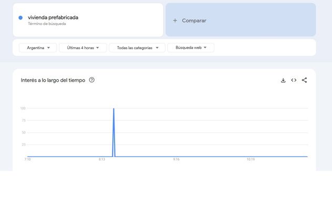Download the interest over time chart data
The height and width of the screenshot is (199, 332).
283,80
